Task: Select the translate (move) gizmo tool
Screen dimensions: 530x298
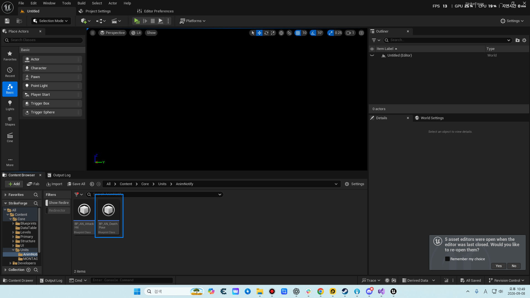Action: [x=259, y=33]
